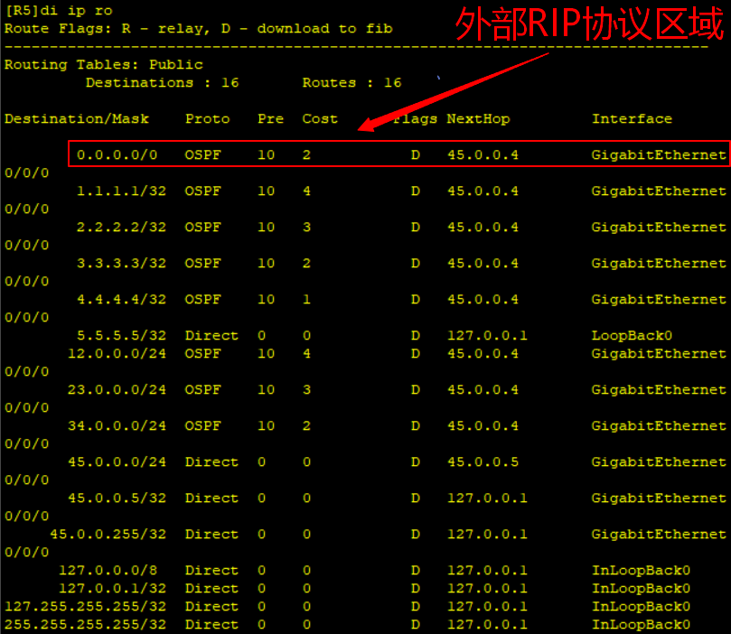Click destination "34.0.0.0/24"
731x634 pixels.
coord(117,426)
